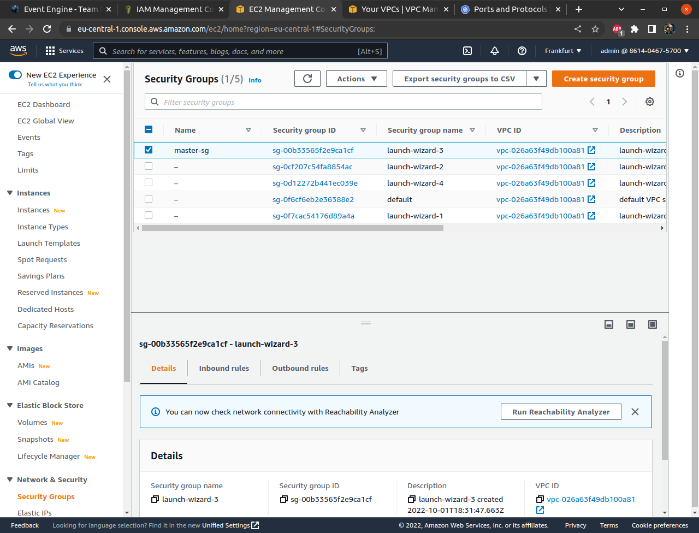Collapse the Network & Security section
This screenshot has height=533, width=699.
(10, 479)
